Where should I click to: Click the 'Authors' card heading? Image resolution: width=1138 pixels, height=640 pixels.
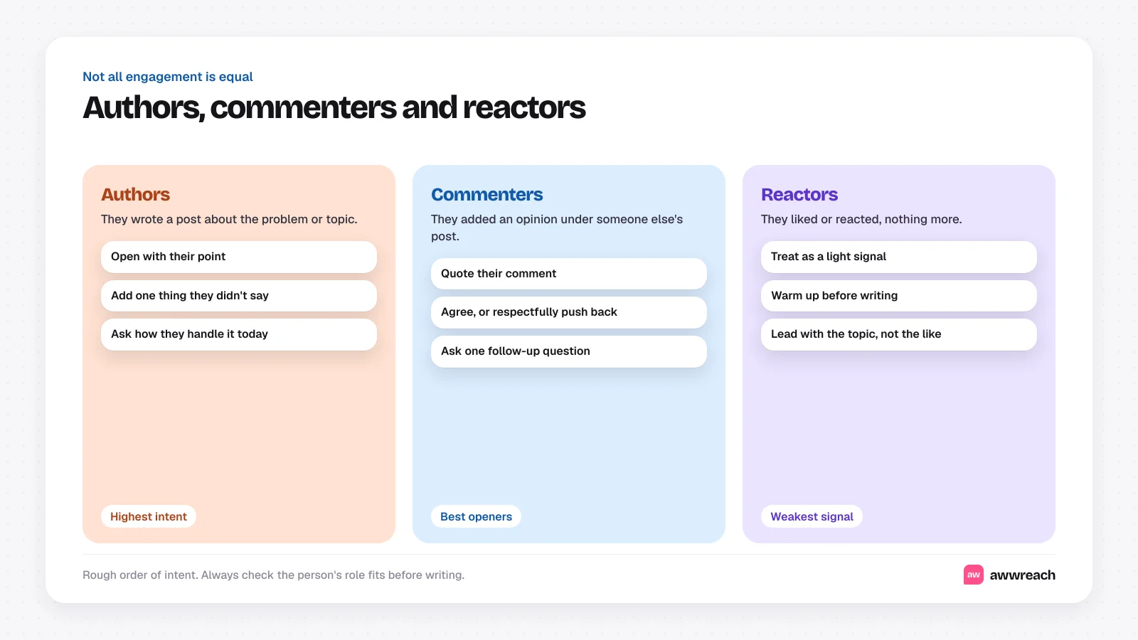pyautogui.click(x=135, y=194)
